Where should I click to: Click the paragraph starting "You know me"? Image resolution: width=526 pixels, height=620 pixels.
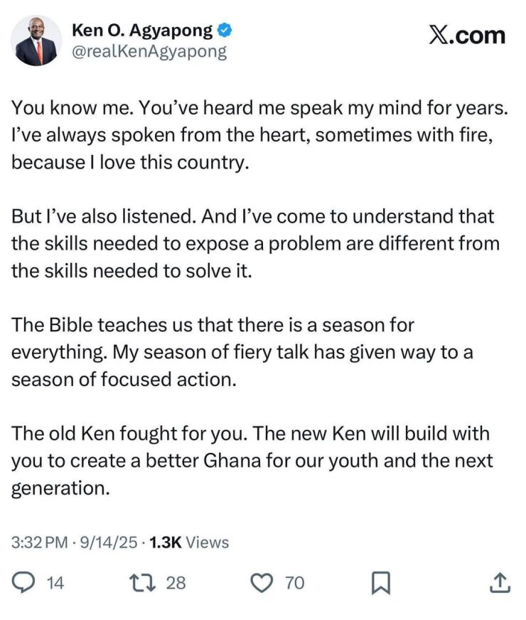[x=259, y=135]
